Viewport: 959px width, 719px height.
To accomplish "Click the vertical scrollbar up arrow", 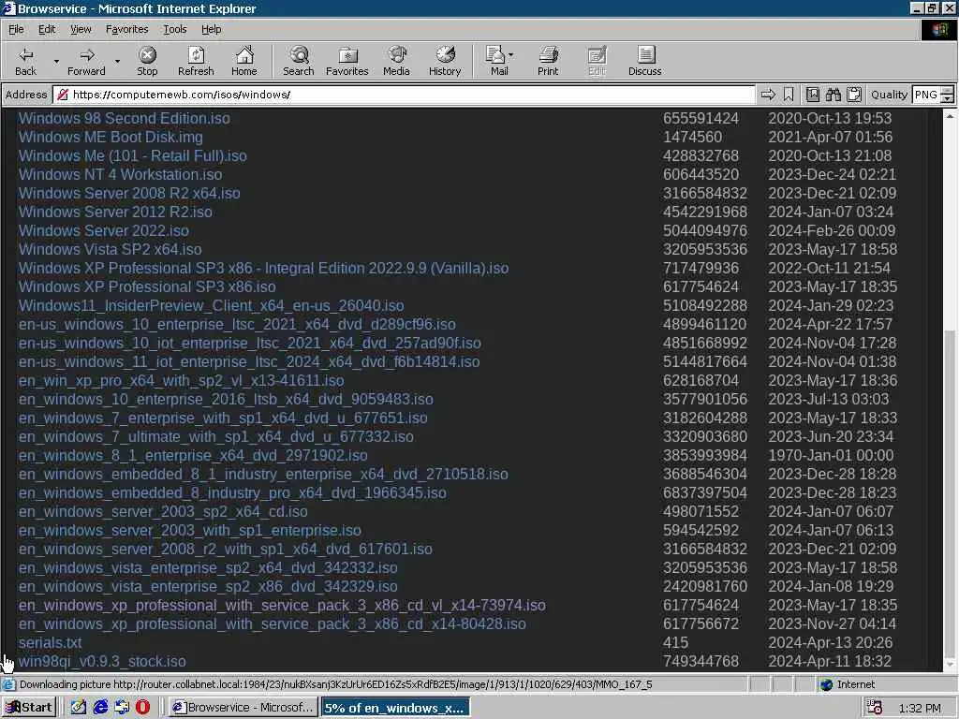I will coord(950,115).
